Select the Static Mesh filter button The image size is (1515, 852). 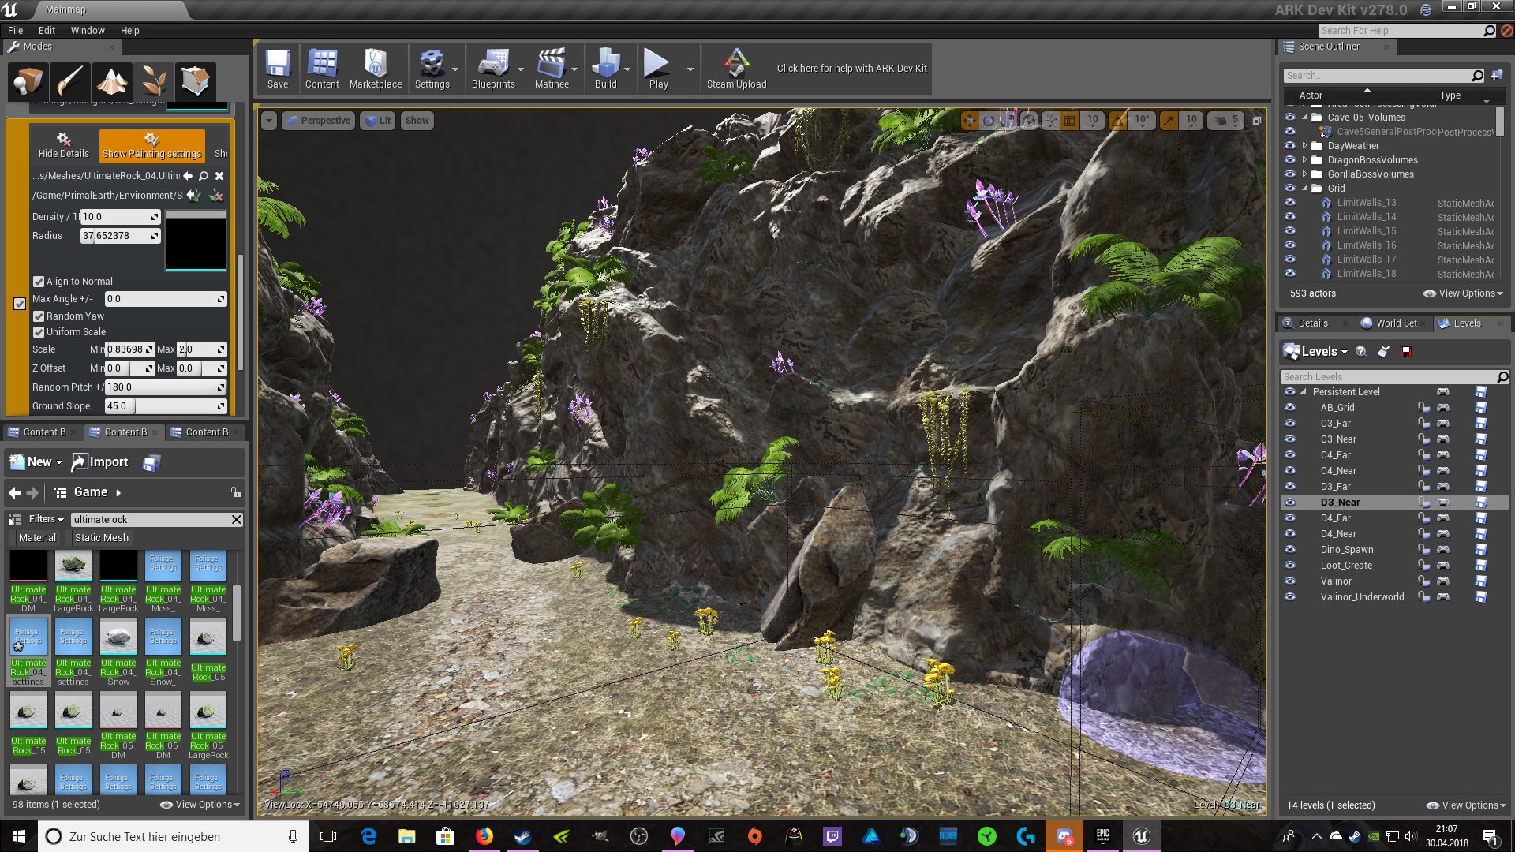[102, 538]
